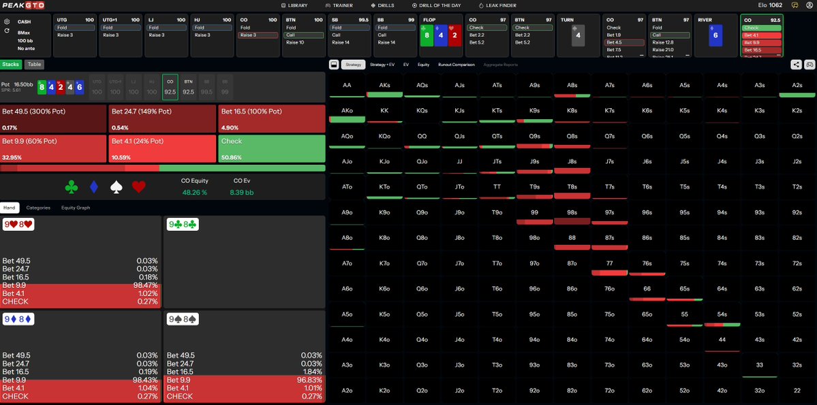This screenshot has width=817, height=405.
Task: Switch to the Strategy + EV tab
Action: tap(382, 65)
